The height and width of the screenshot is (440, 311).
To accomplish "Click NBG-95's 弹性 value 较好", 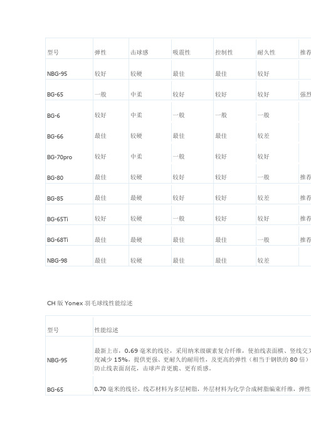I will (100, 74).
